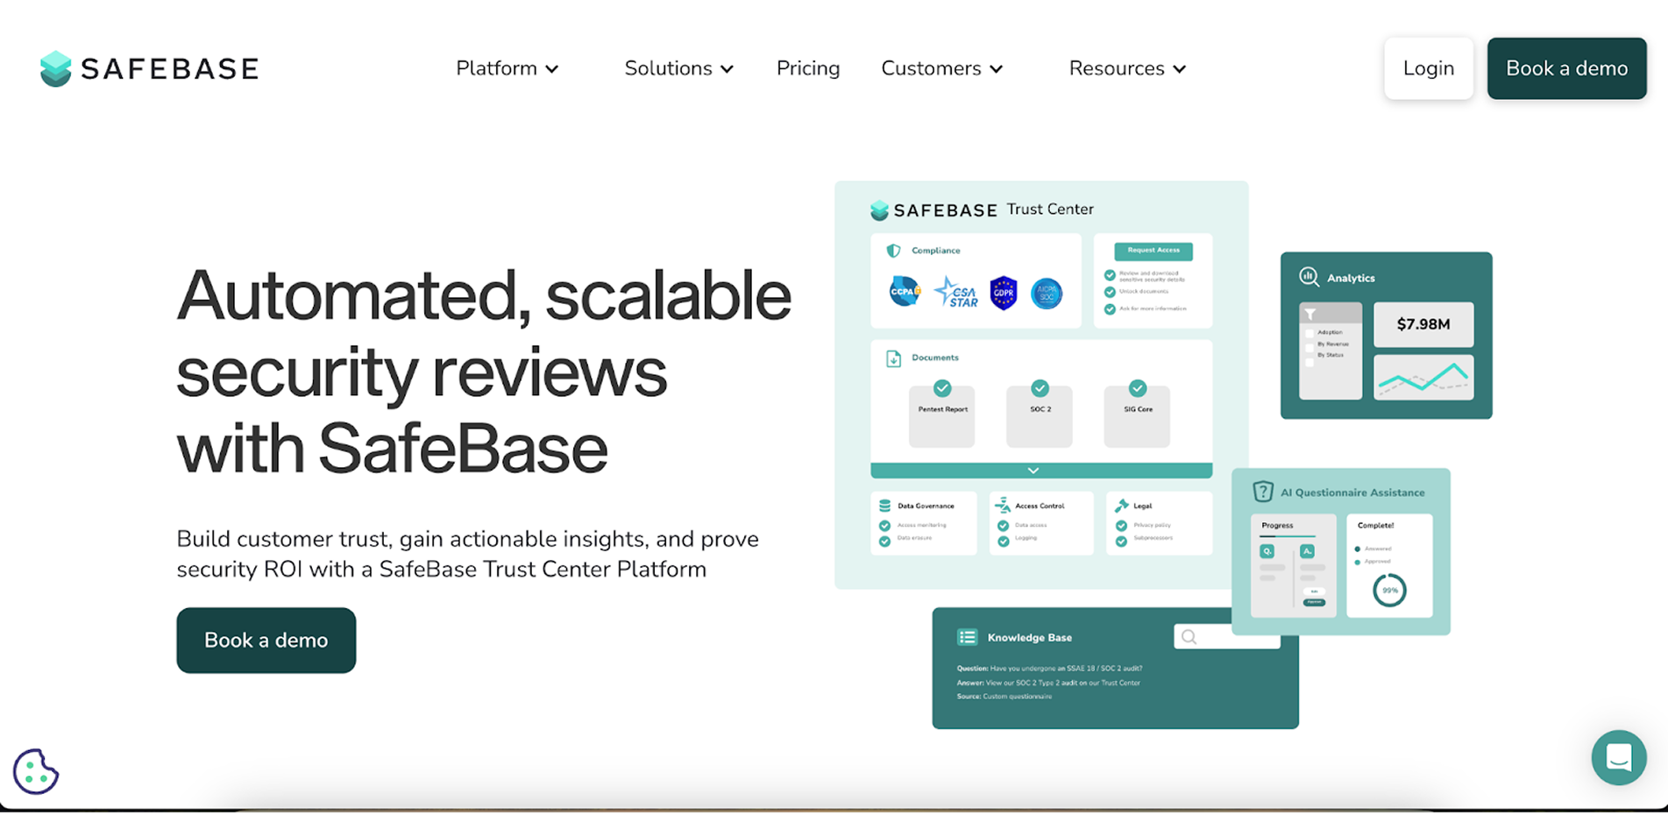Select the CCPA compliance badge
This screenshot has width=1668, height=815.
click(x=905, y=291)
